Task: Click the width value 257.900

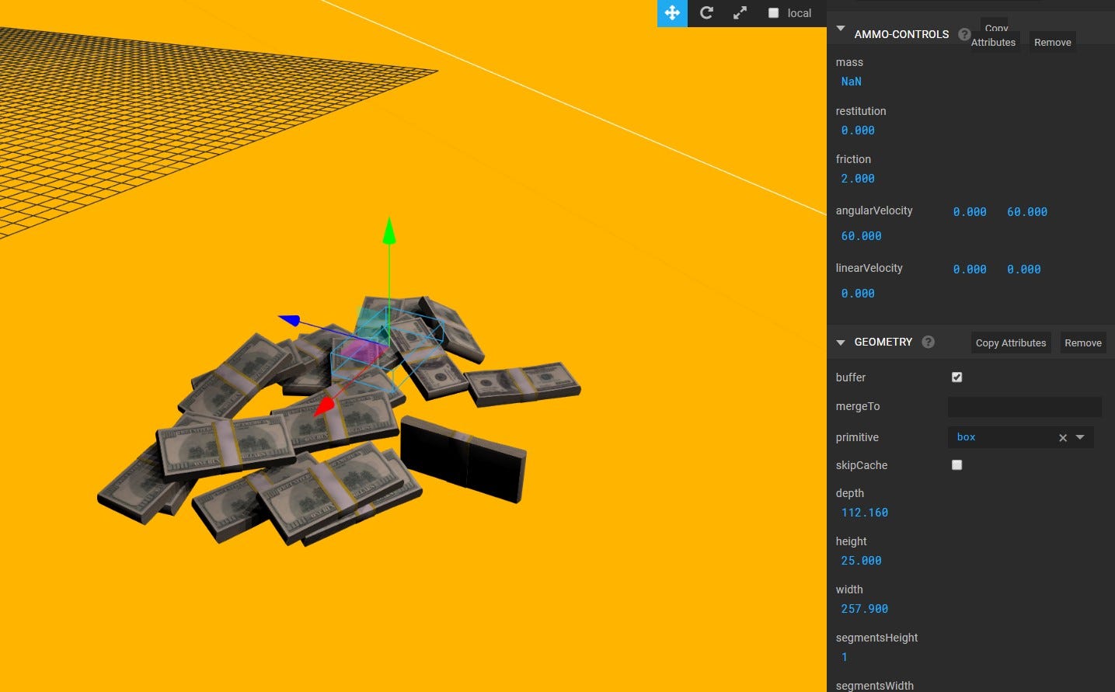Action: pos(864,608)
